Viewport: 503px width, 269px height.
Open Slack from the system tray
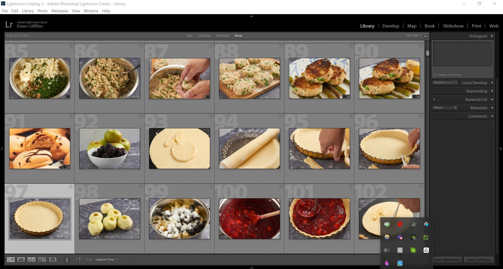tap(426, 224)
